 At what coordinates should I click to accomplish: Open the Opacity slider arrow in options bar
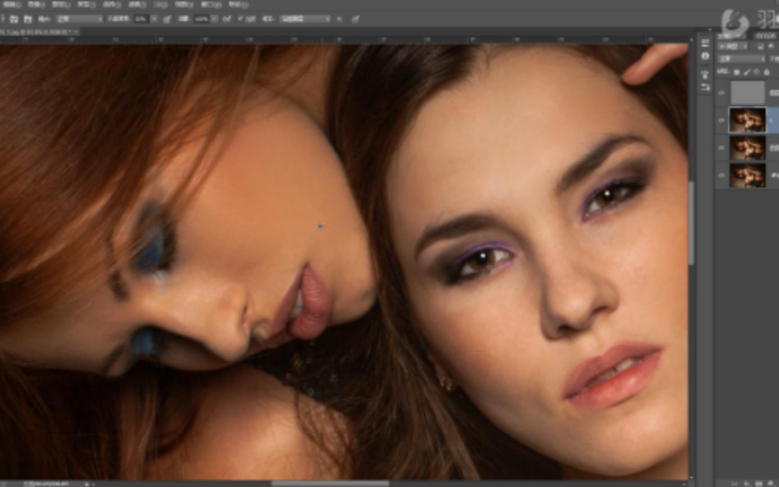[x=154, y=19]
